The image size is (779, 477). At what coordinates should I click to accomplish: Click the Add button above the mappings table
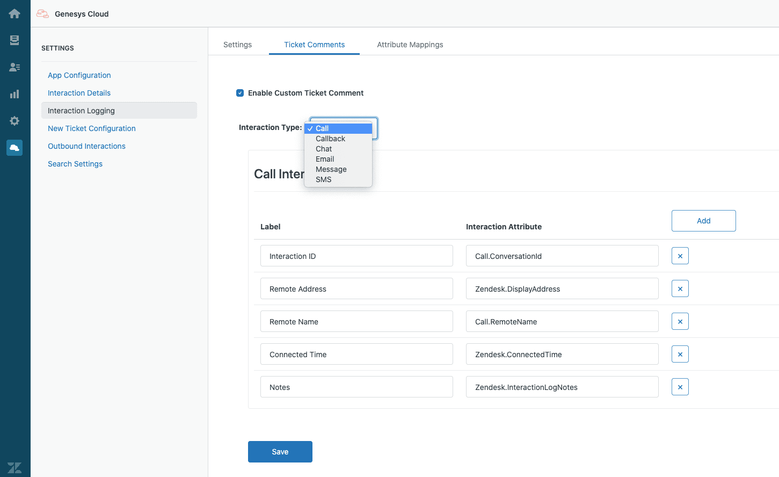point(703,221)
